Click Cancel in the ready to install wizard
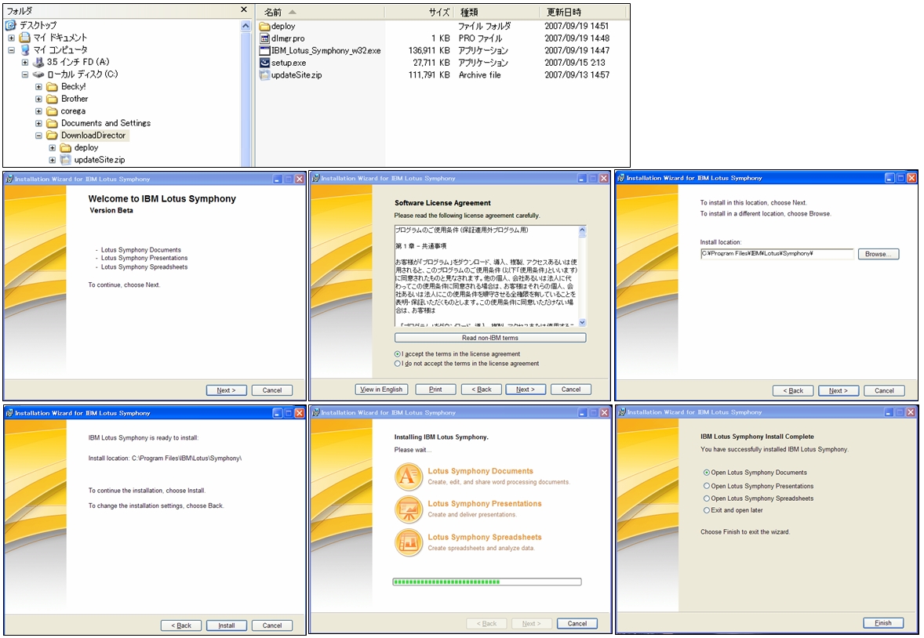The image size is (924, 638). coord(271,625)
